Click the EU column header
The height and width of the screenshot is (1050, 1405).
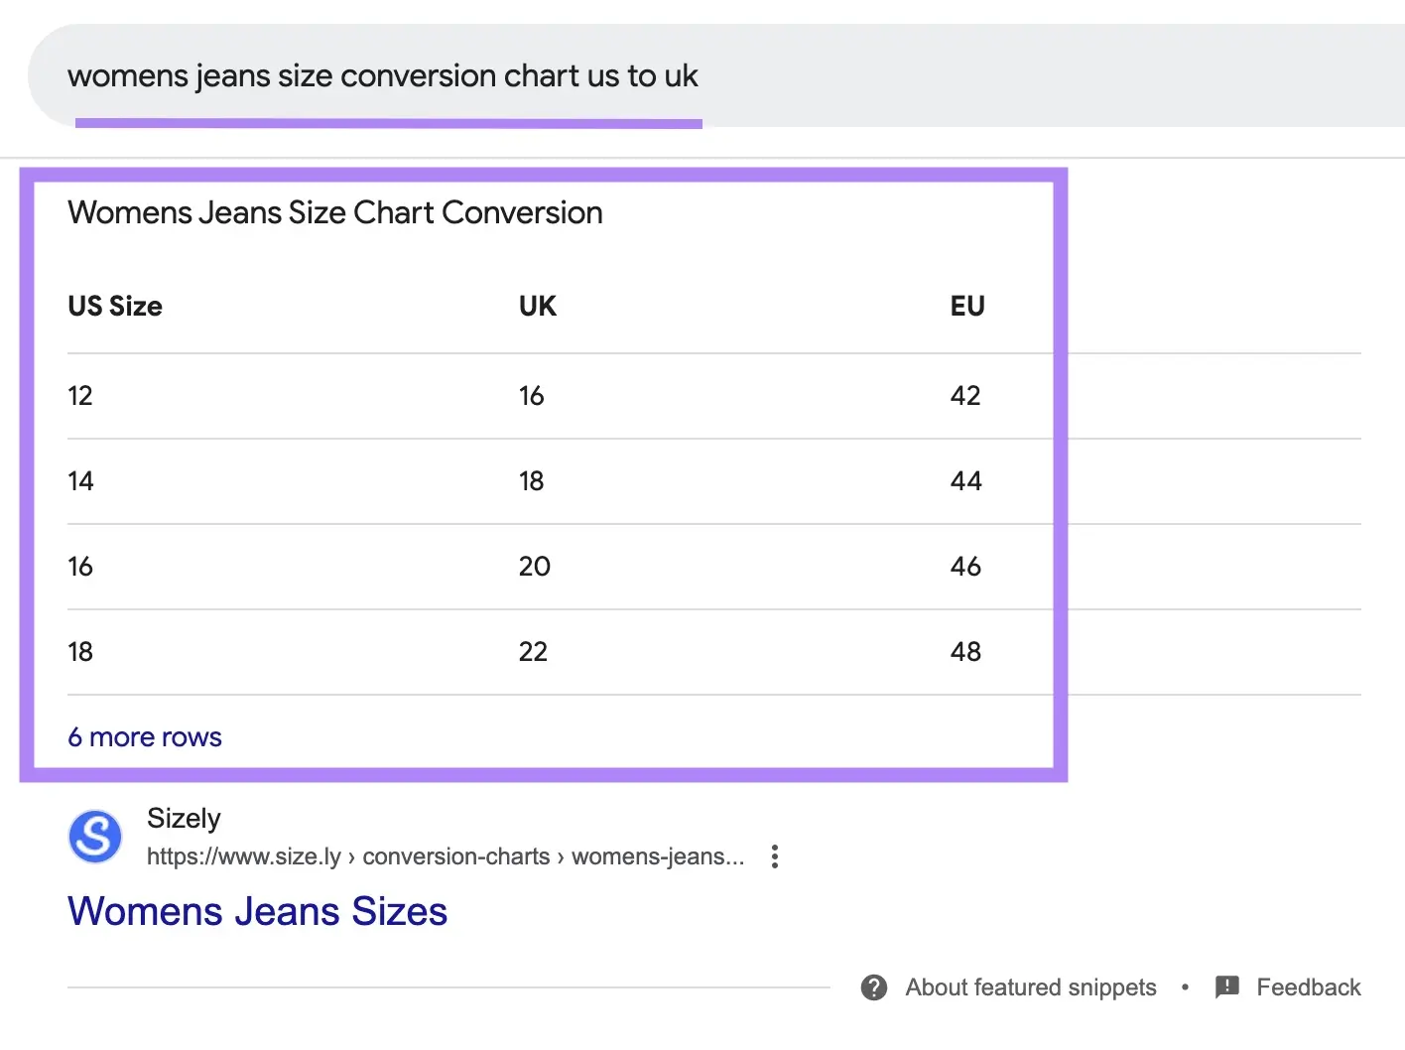(x=966, y=306)
